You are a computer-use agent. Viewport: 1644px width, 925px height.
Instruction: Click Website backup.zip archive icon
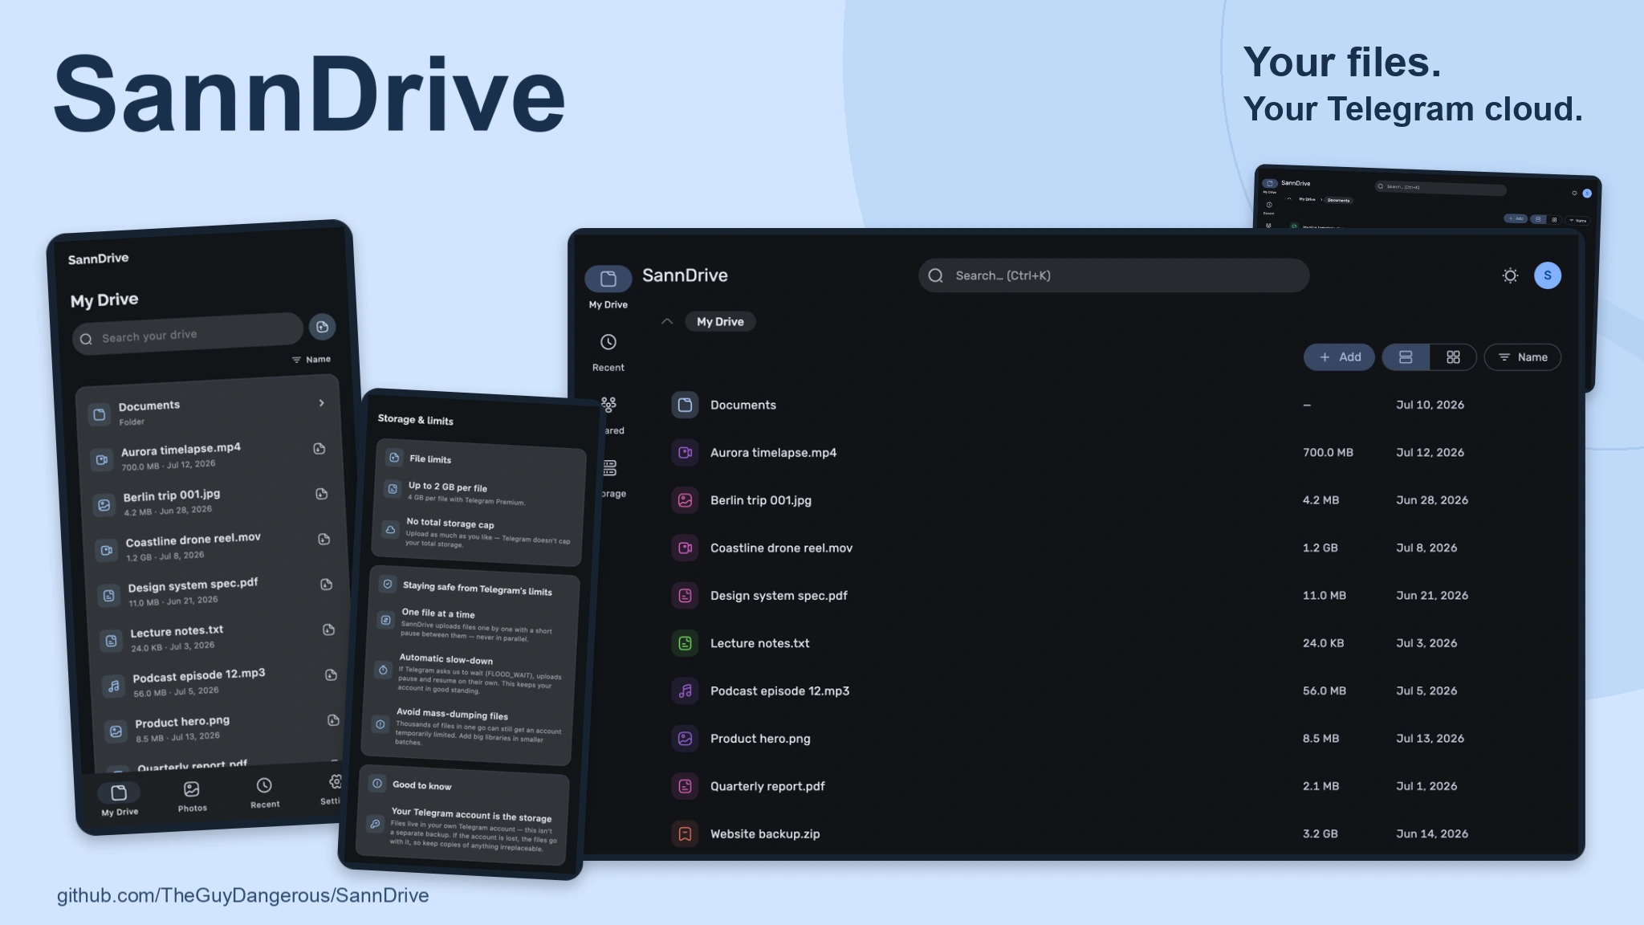coord(685,833)
